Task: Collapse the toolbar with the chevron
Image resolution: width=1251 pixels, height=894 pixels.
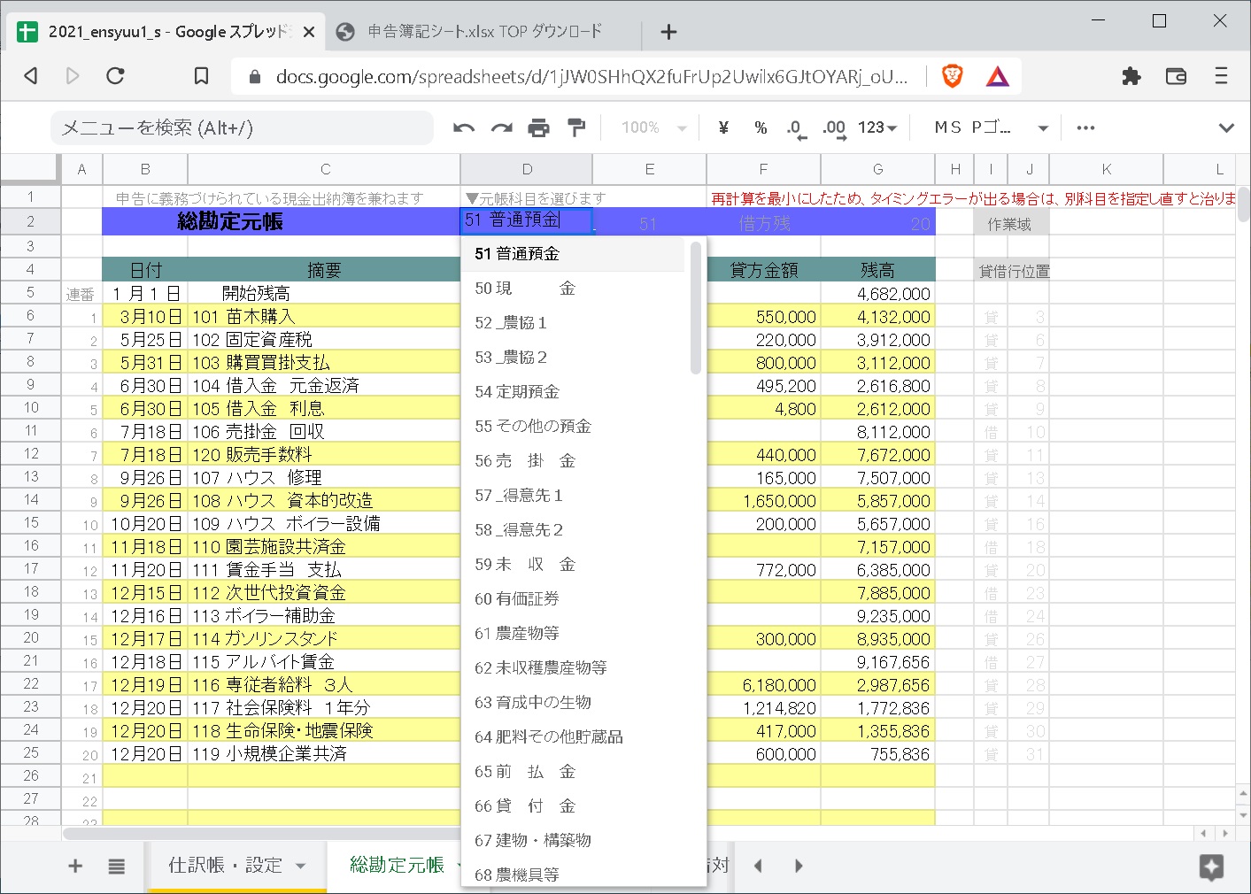Action: point(1226,128)
